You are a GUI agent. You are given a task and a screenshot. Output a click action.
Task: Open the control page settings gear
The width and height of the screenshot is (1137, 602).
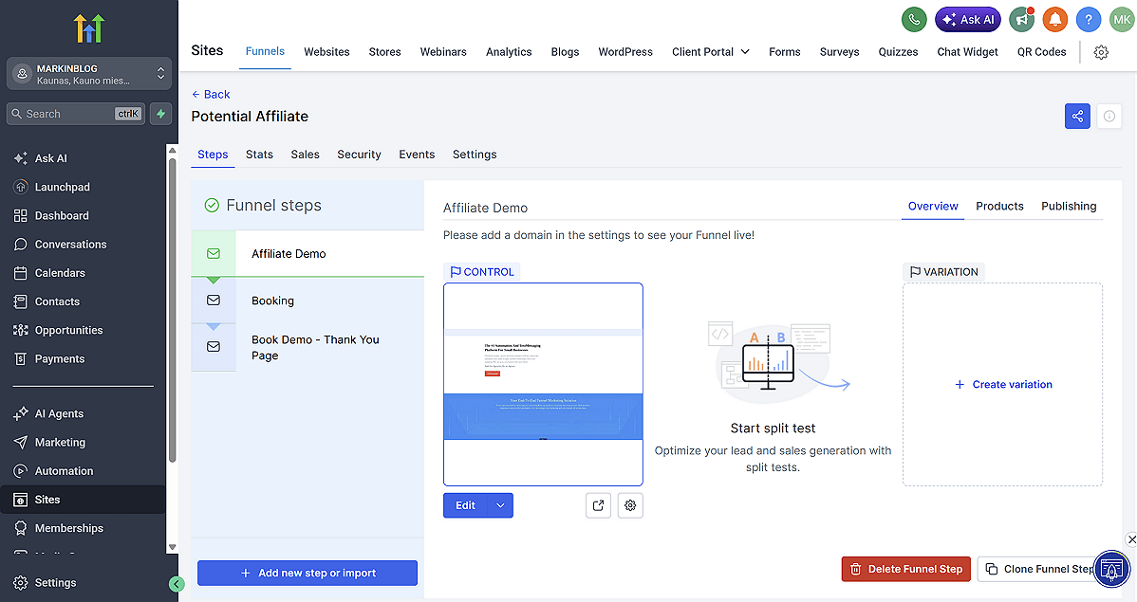coord(630,505)
